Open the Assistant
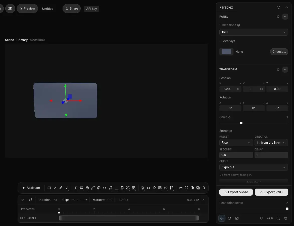This screenshot has width=294, height=226. click(x=31, y=188)
